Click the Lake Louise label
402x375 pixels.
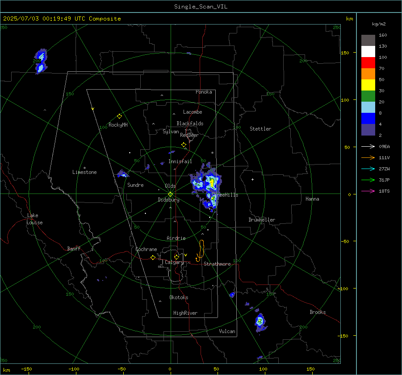click(x=34, y=219)
